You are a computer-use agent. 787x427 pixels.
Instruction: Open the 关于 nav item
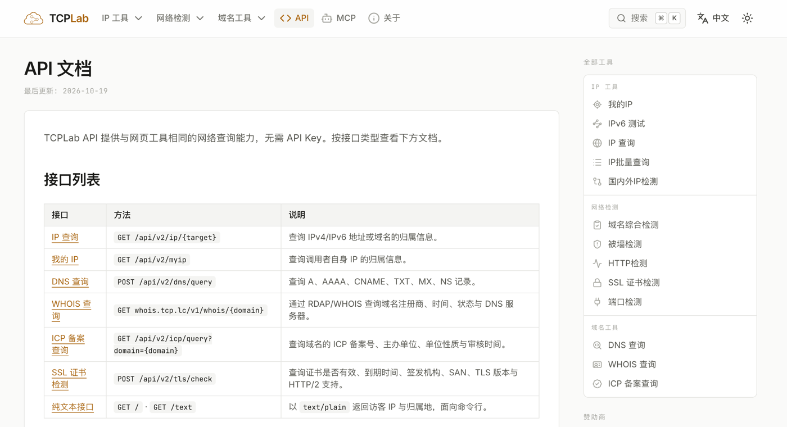click(385, 19)
